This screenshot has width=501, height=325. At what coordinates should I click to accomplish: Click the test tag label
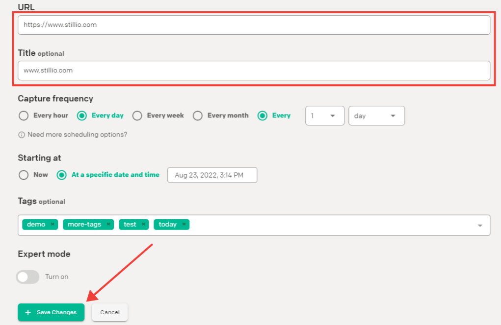pyautogui.click(x=130, y=224)
